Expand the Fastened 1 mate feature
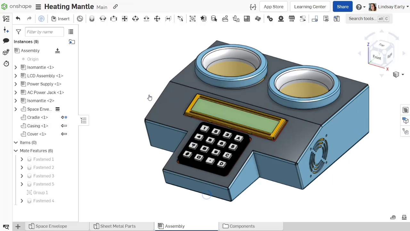410x231 pixels. 22,159
